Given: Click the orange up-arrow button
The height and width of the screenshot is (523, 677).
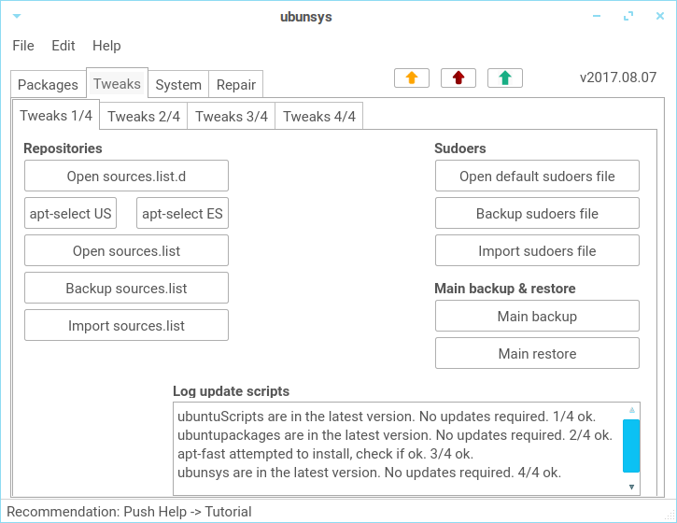Looking at the screenshot, I should [x=412, y=78].
